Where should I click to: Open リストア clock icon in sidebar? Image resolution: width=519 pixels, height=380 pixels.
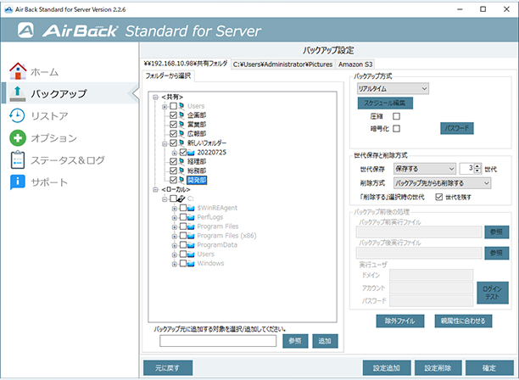pos(18,115)
